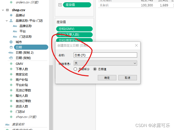This screenshot has height=130, width=174.
Task: Click the 名称 input field
Action: coord(105,55)
